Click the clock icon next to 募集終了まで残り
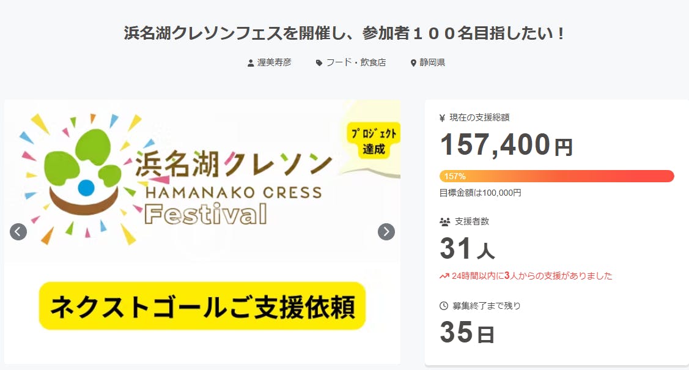Screen dimensions: 689x370 (444, 306)
